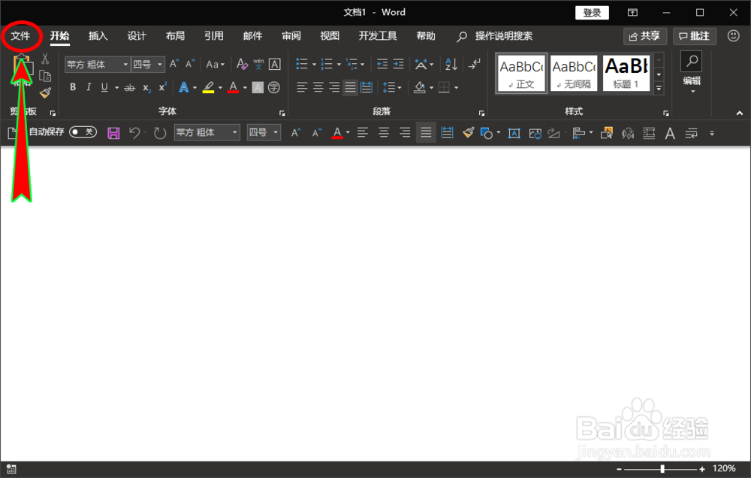Select the 视图 ribbon tab
The image size is (751, 478).
tap(330, 36)
